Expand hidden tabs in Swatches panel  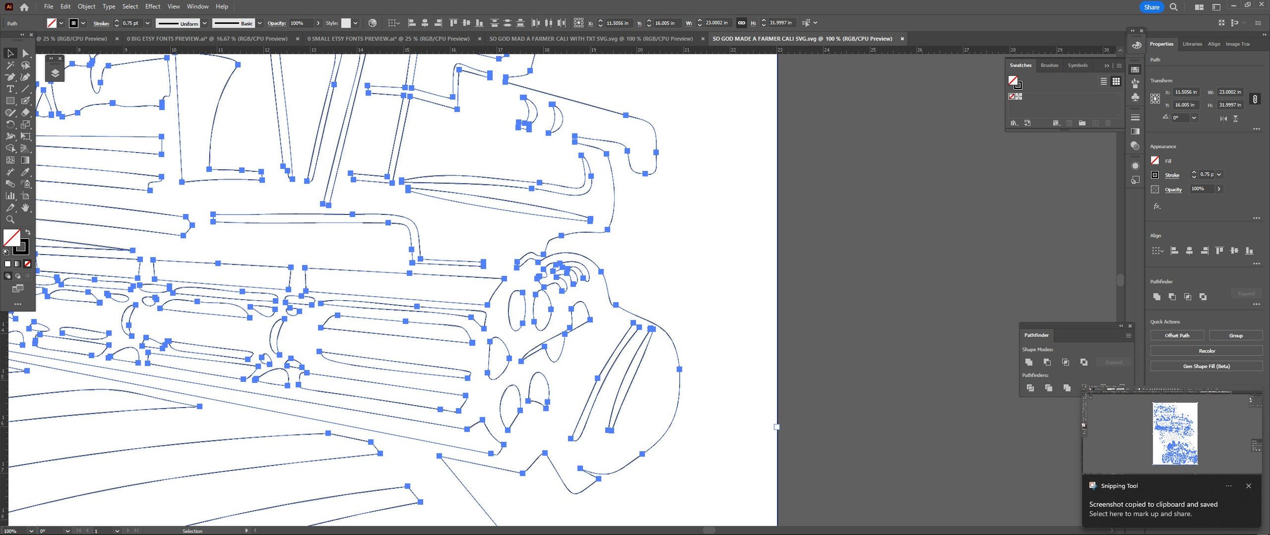1106,65
